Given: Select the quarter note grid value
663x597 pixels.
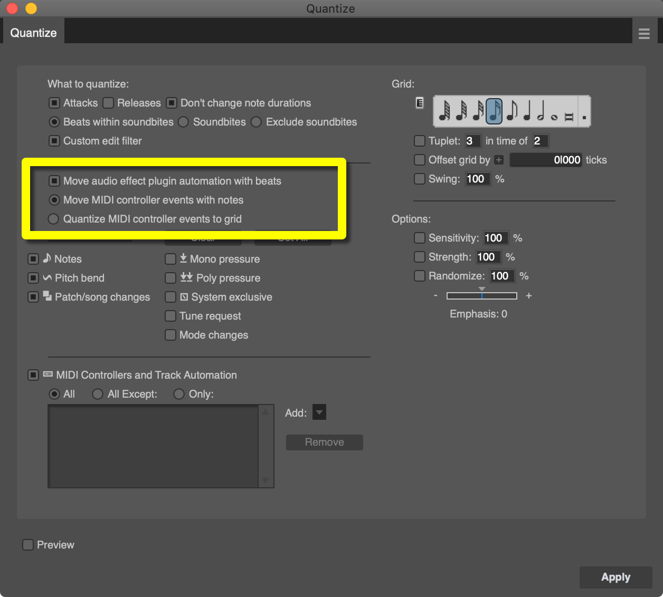Looking at the screenshot, I should click(x=527, y=112).
